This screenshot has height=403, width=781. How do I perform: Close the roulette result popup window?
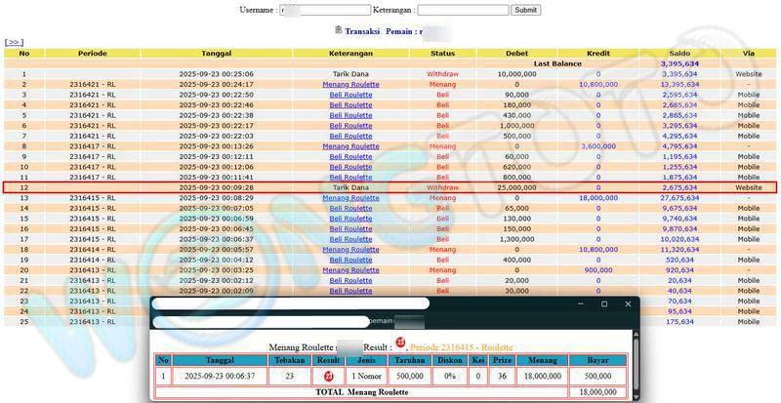coord(628,304)
